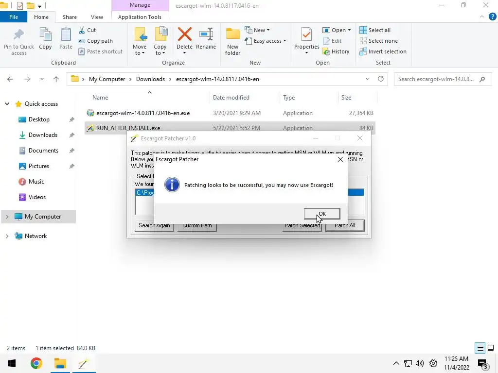498x373 pixels.
Task: Open the File menu tab
Action: click(14, 17)
